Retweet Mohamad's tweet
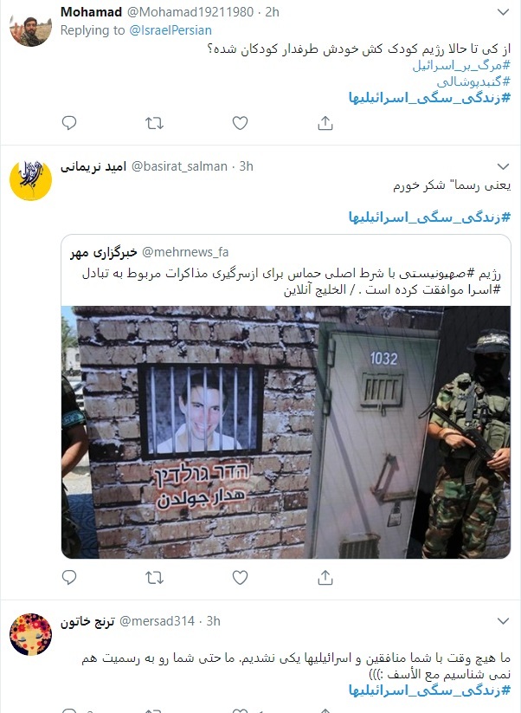 click(154, 123)
